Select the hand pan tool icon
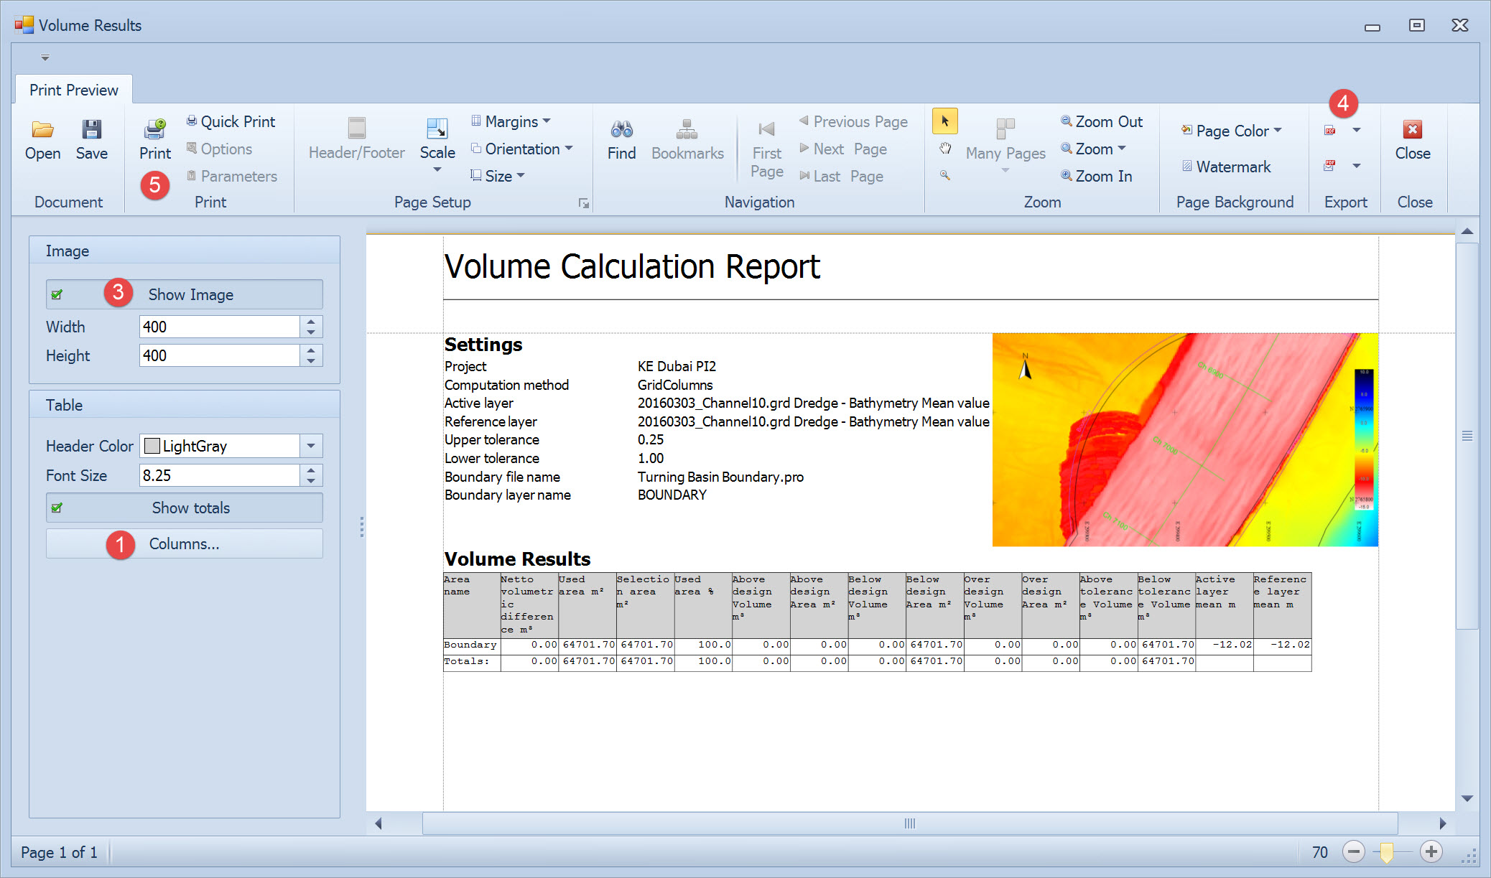This screenshot has height=878, width=1491. click(x=945, y=149)
